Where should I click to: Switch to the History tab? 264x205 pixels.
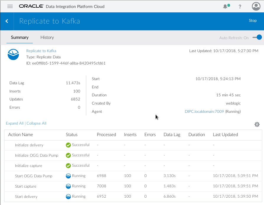(x=47, y=37)
